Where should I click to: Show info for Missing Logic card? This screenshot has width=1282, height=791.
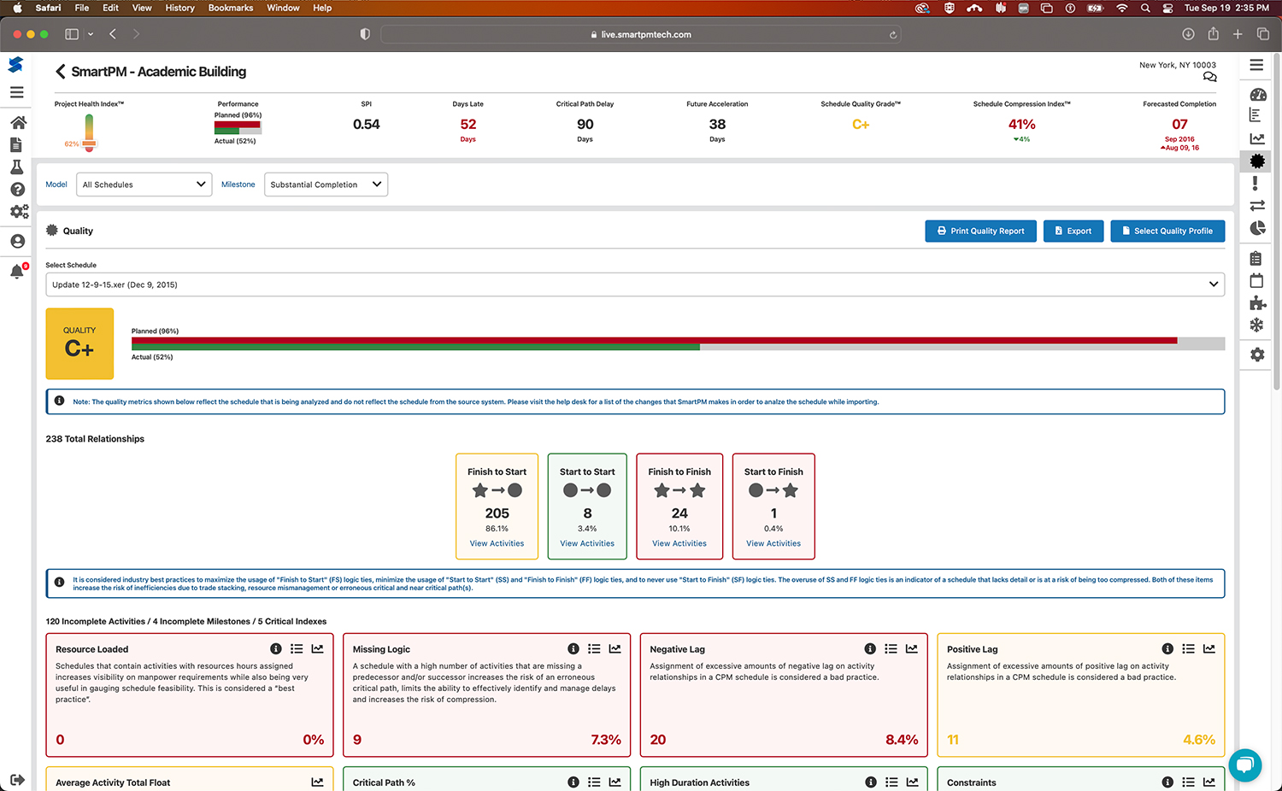[573, 649]
